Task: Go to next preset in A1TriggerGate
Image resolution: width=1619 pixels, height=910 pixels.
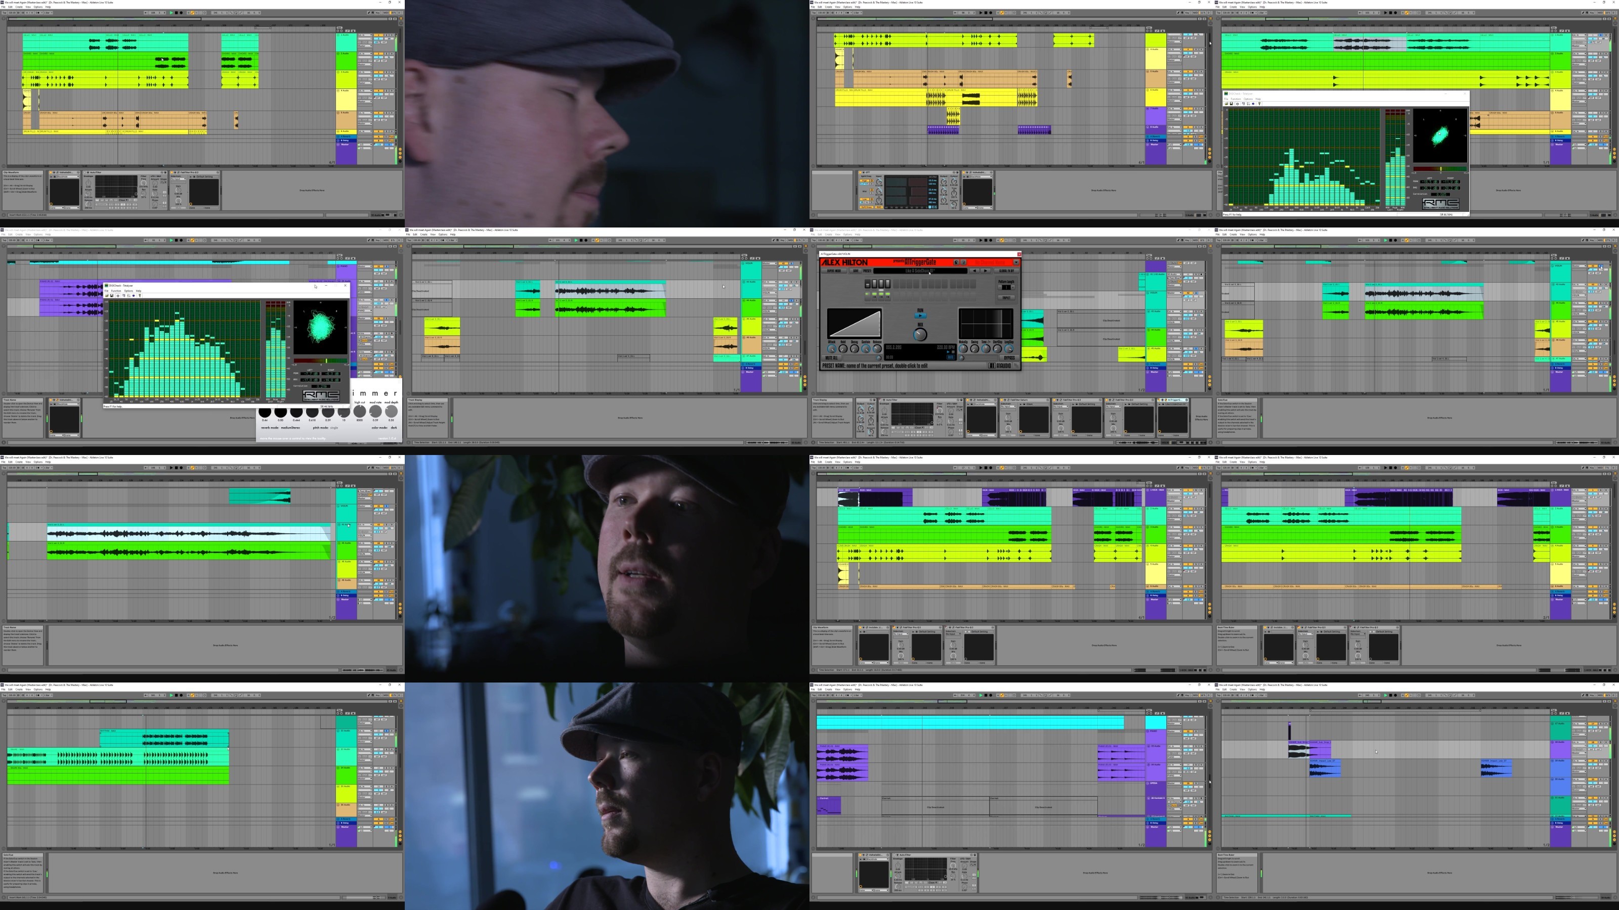Action: click(985, 270)
